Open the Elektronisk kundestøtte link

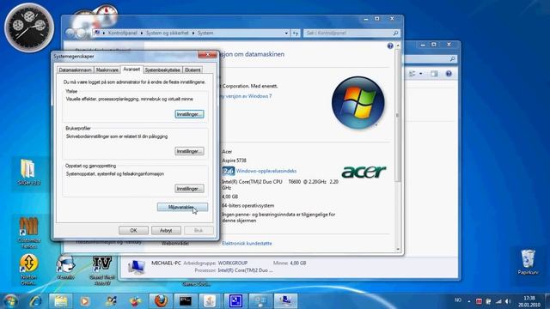(247, 243)
